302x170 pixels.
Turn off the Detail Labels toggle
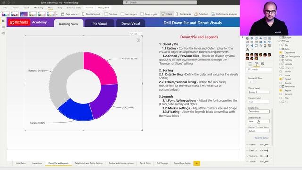266,150
